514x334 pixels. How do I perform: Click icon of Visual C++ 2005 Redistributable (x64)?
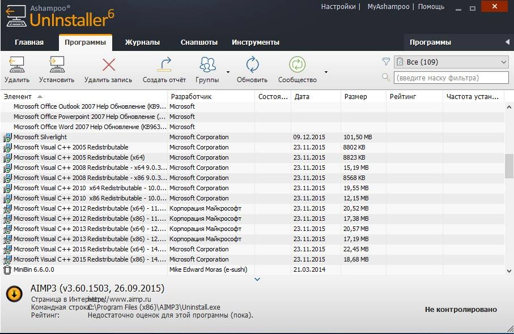(x=7, y=157)
